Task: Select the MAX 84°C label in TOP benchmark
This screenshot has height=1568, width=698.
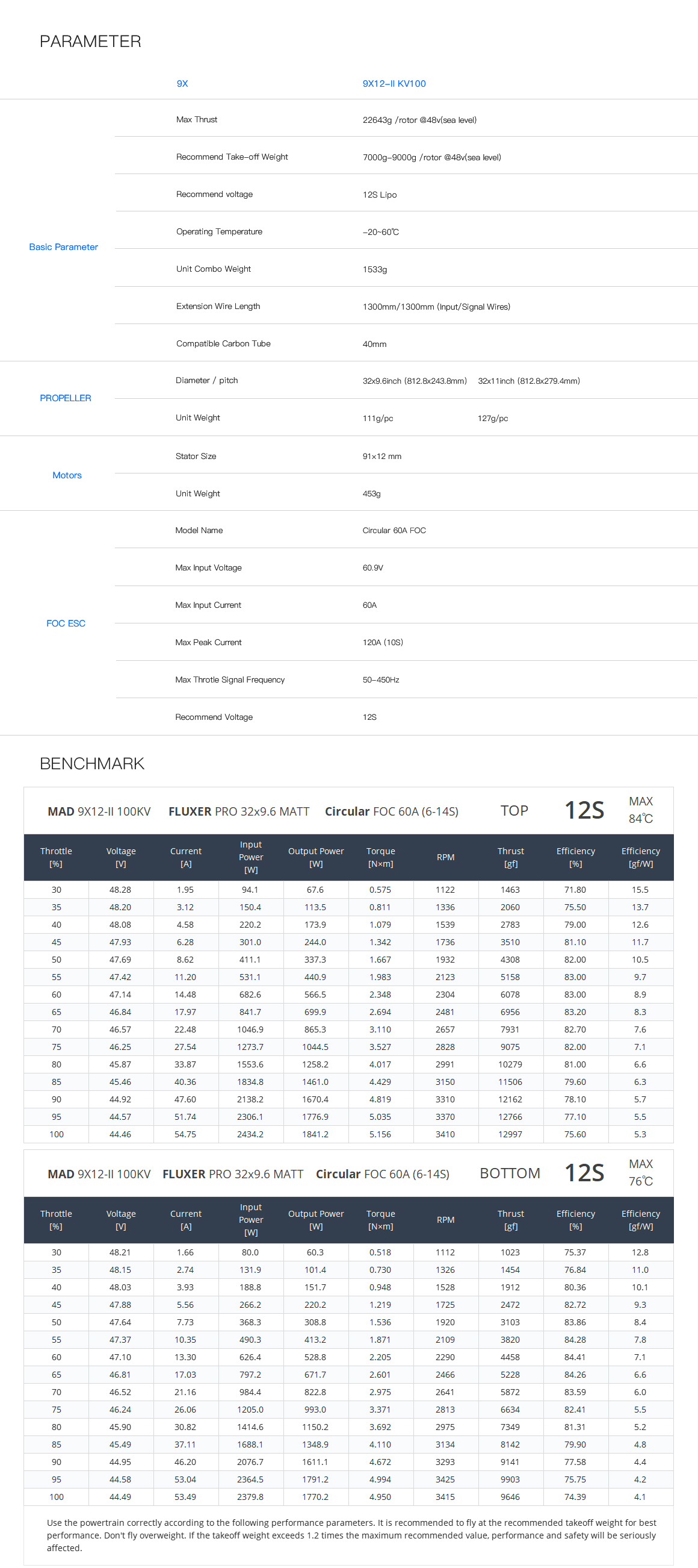Action: 640,810
